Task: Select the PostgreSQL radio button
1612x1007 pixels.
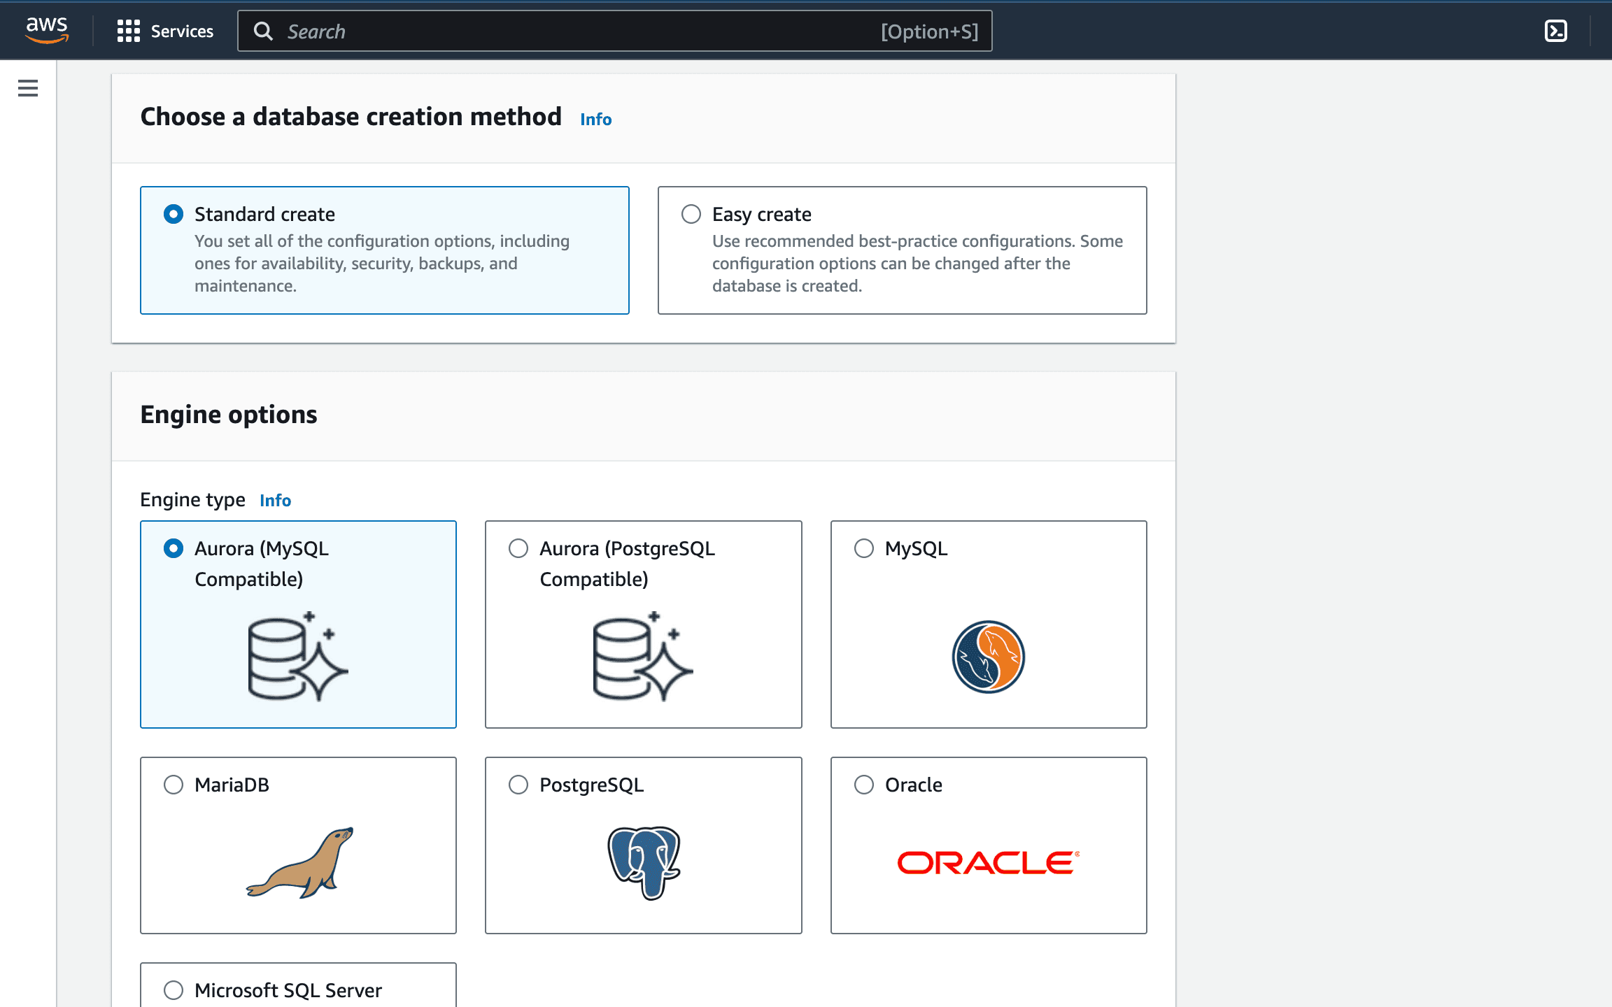Action: click(518, 785)
